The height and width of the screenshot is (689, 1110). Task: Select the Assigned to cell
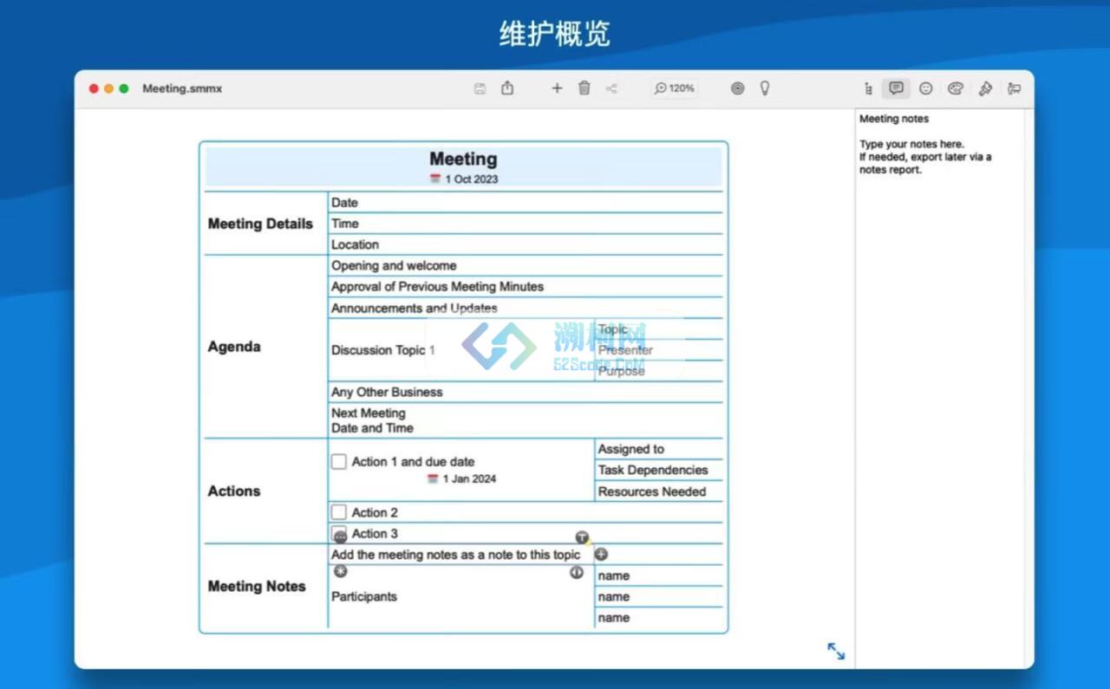(x=659, y=449)
